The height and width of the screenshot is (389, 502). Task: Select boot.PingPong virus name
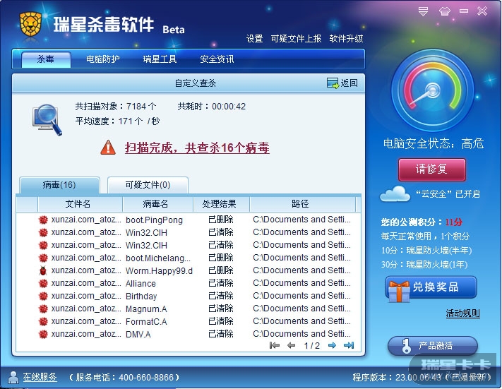click(155, 220)
